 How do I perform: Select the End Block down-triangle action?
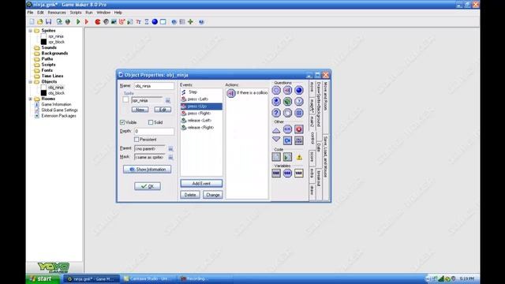coord(276,140)
